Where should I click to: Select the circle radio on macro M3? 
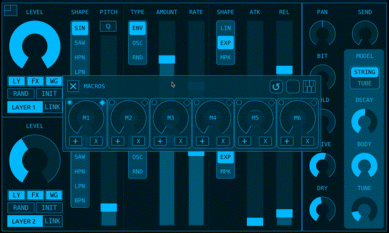point(155,102)
